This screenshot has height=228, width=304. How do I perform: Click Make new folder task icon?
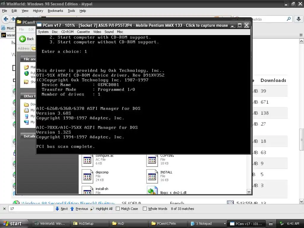coord(26,67)
